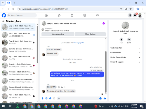Open the Menu grid icon
146x109 pixels.
pos(130,15)
